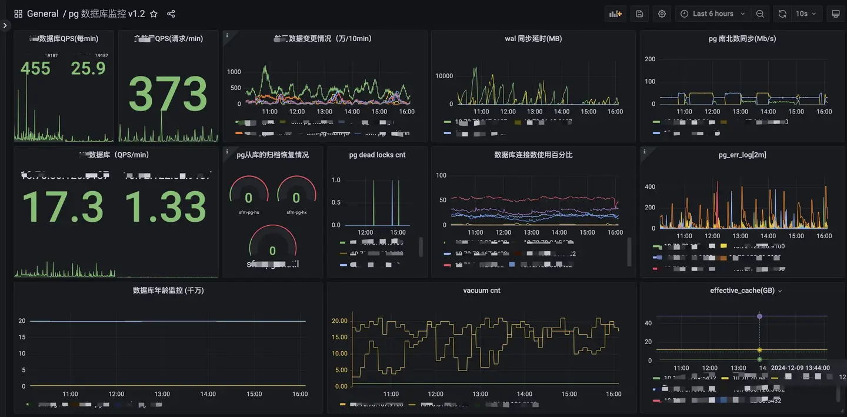Click the refresh dashboard icon
The height and width of the screenshot is (417, 847).
pyautogui.click(x=782, y=14)
